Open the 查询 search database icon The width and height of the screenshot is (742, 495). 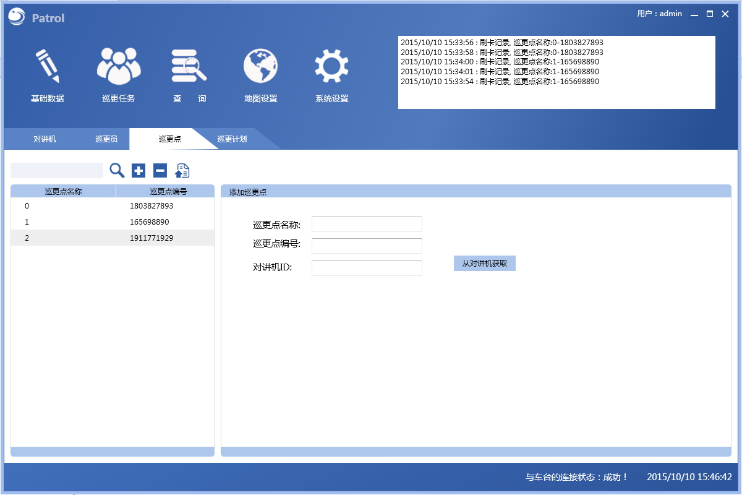point(189,67)
